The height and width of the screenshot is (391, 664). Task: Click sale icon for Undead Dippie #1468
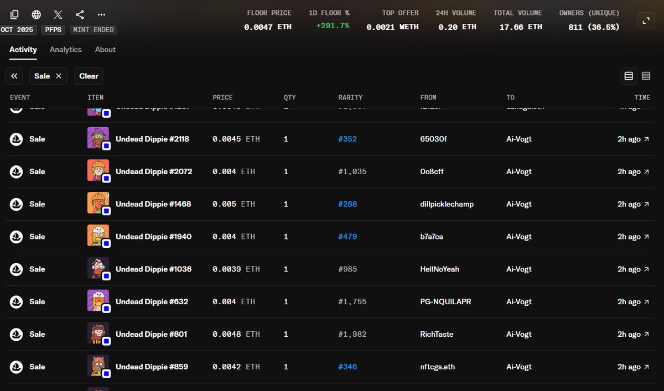(x=16, y=204)
